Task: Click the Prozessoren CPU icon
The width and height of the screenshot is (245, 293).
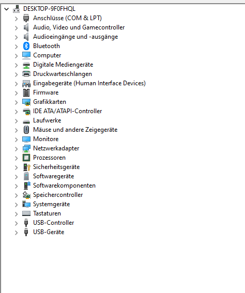Action: 26,158
